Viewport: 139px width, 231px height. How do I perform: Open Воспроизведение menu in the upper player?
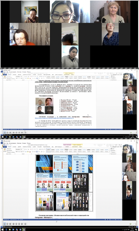pyautogui.click(x=13, y=72)
